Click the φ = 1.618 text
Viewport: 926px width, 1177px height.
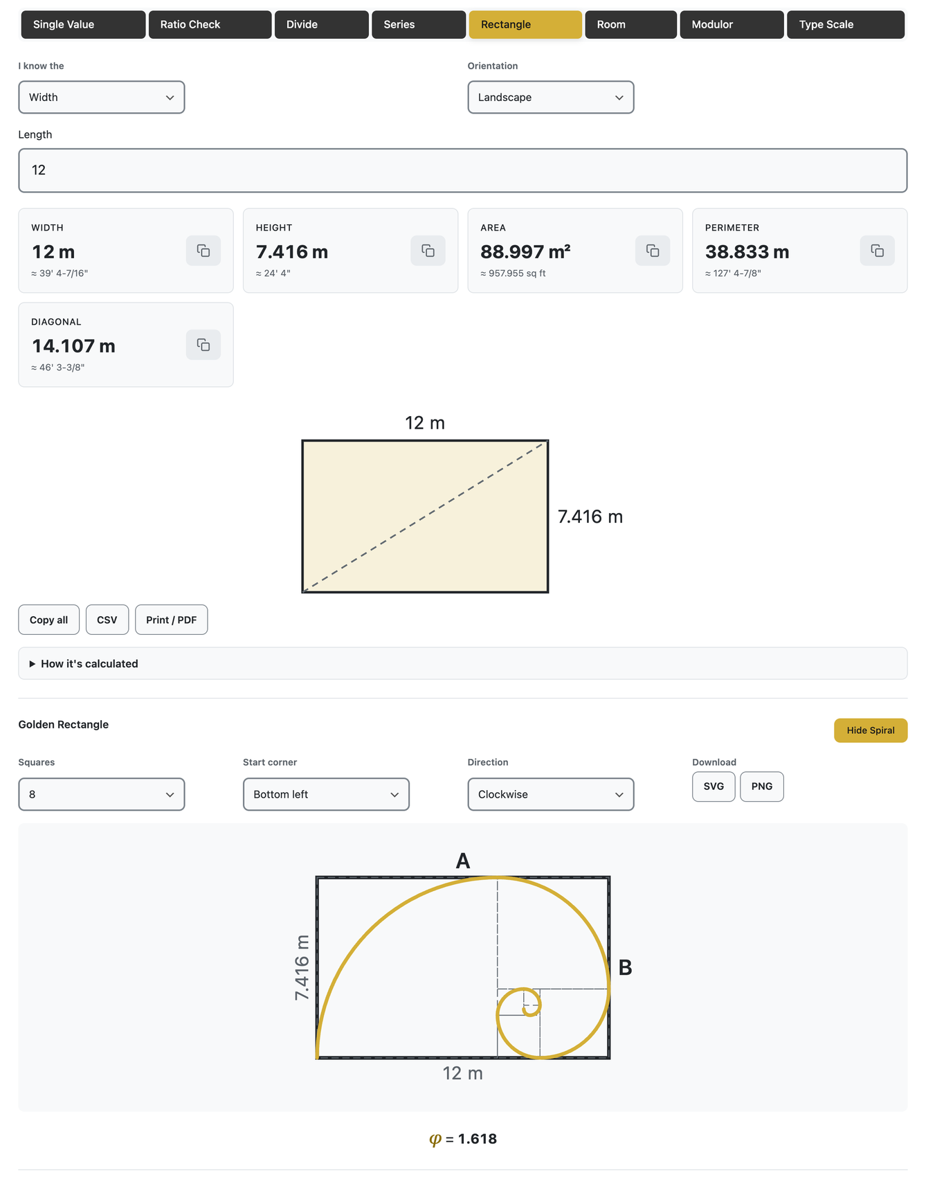click(463, 1139)
